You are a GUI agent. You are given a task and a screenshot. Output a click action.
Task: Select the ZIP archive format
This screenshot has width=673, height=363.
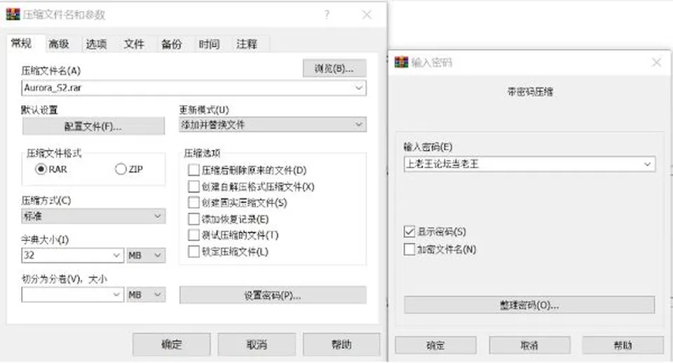(121, 169)
